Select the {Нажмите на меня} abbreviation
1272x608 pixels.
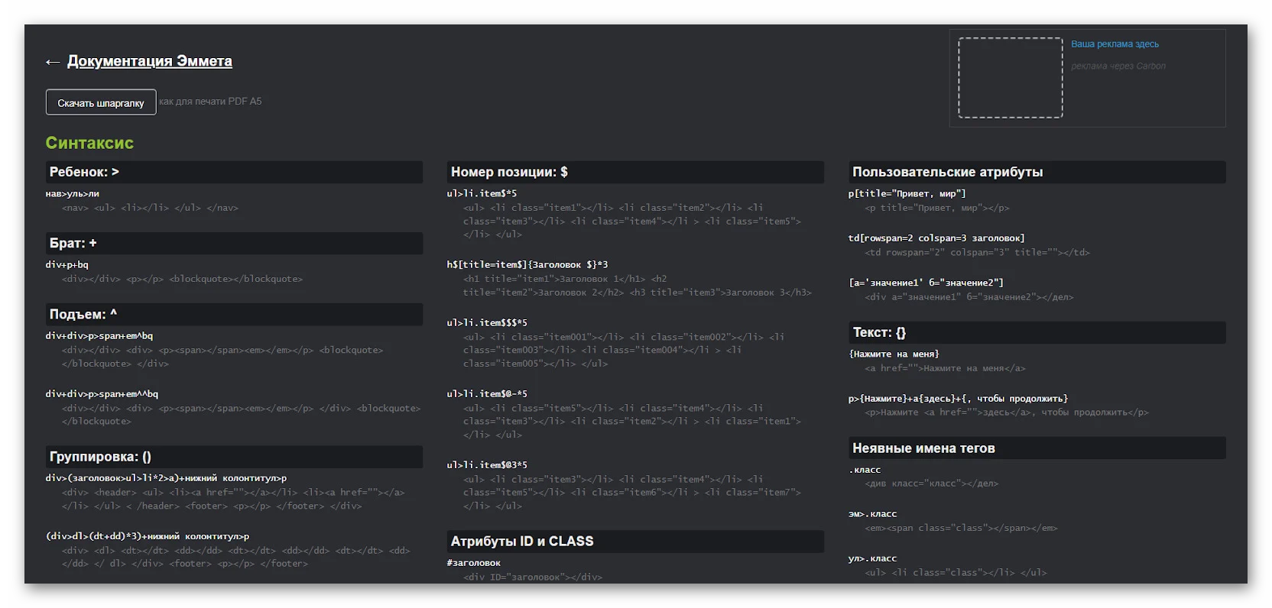pyautogui.click(x=894, y=354)
